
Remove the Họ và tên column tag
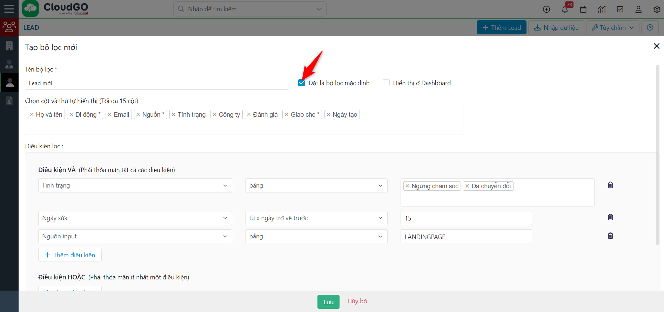click(x=32, y=115)
